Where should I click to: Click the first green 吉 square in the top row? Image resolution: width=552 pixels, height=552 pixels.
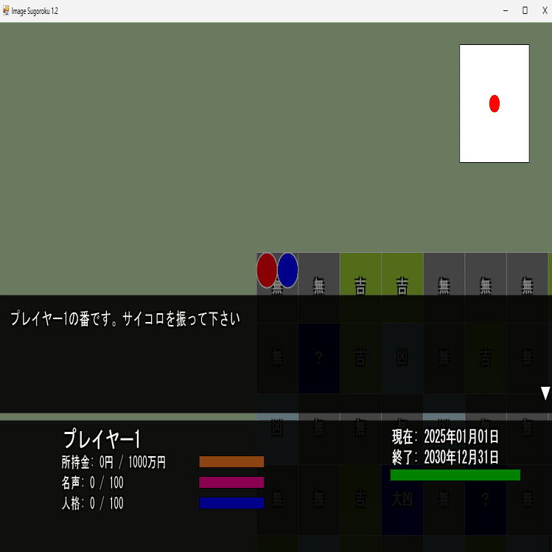[x=360, y=274]
